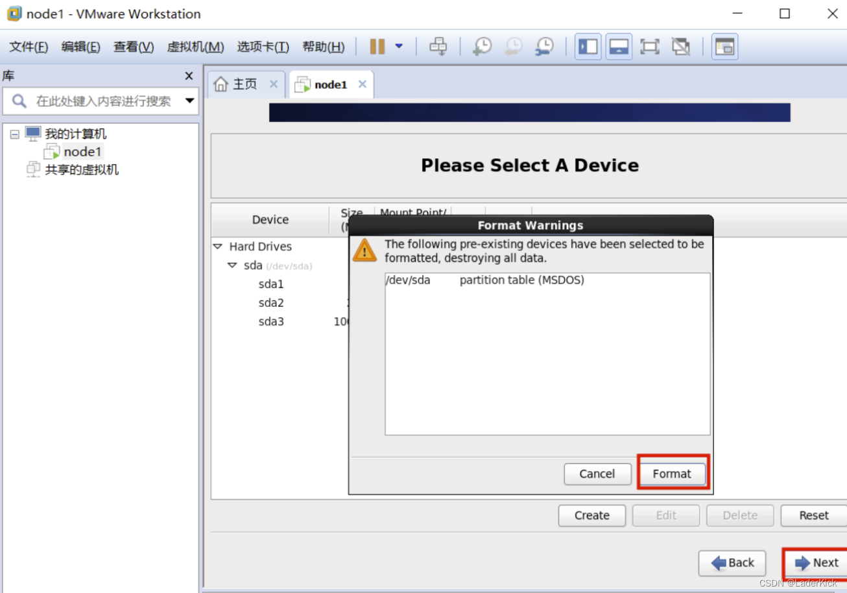Open the power options dropdown arrow
Screen dimensions: 847x593
[x=399, y=46]
